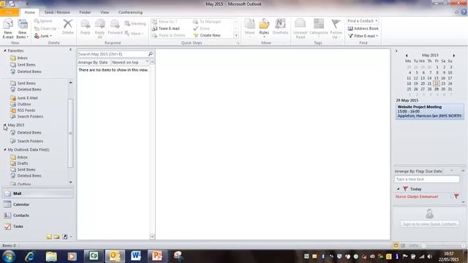The image size is (468, 263).
Task: Go to previous month in calendar
Action: 407,56
